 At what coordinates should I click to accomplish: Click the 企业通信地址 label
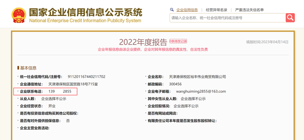click(32, 84)
